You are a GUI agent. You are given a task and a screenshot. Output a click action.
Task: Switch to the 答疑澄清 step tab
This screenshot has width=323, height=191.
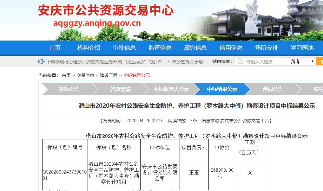(121, 89)
